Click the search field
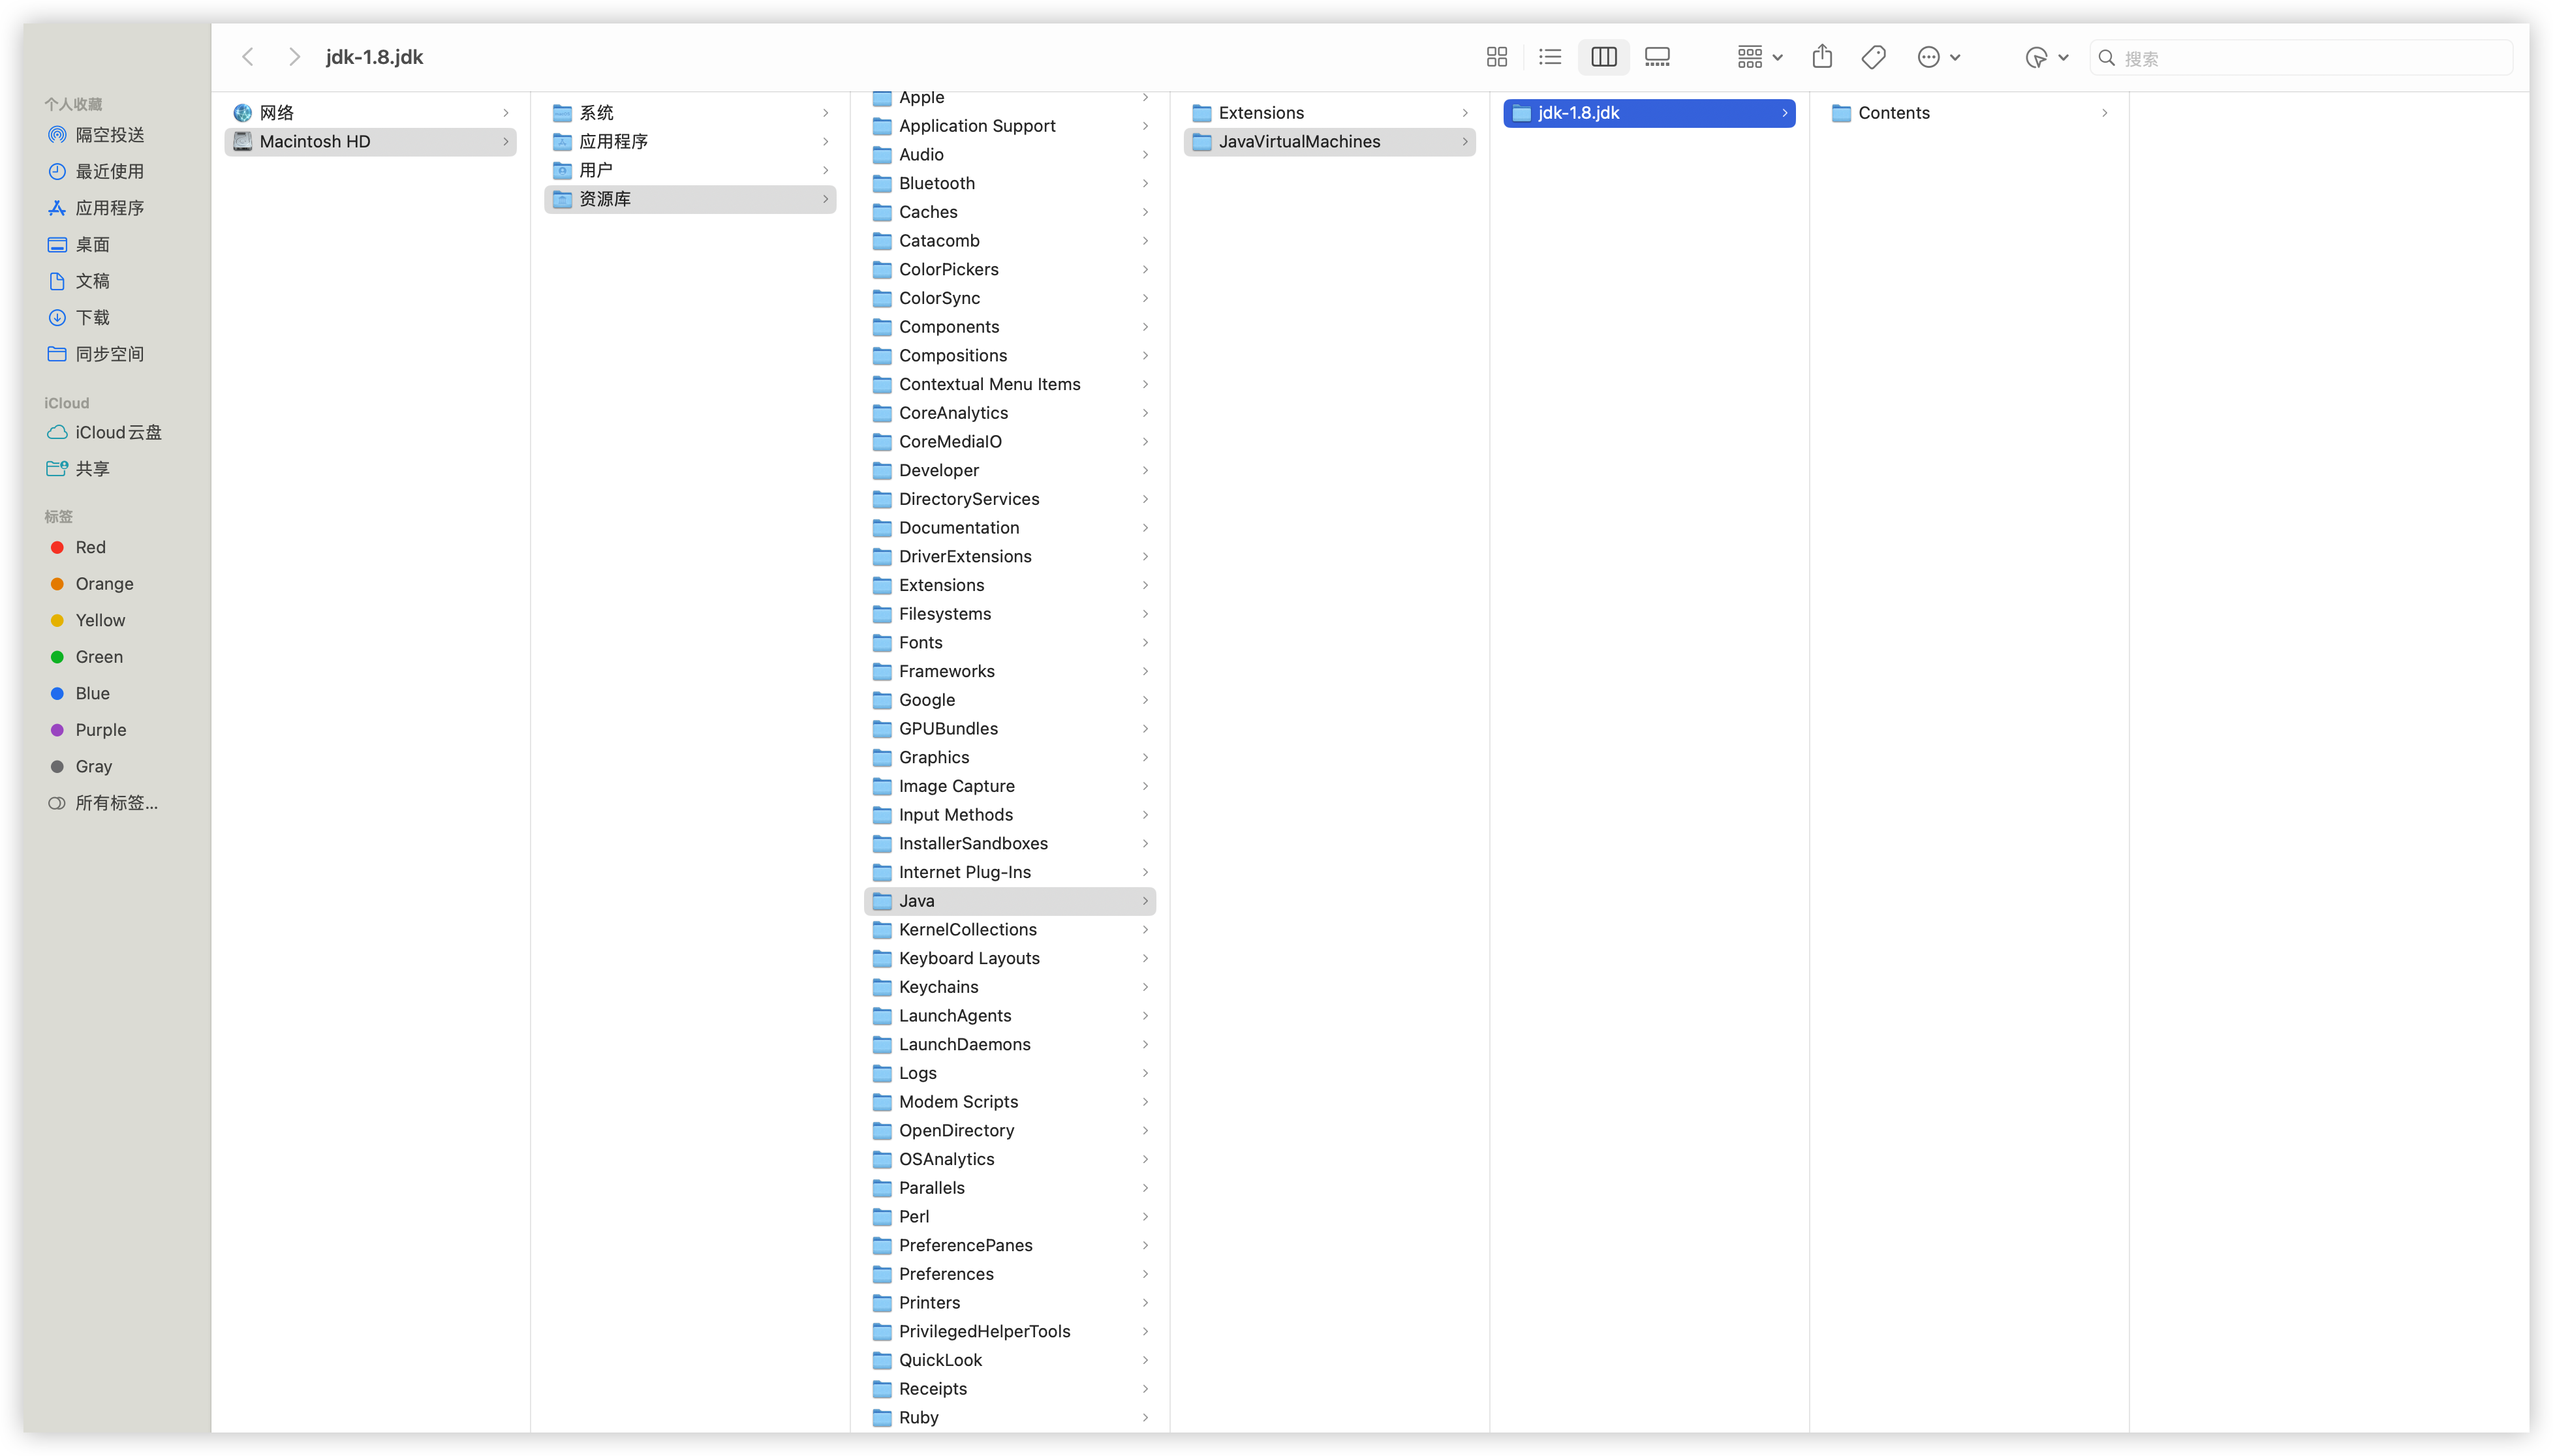2553x1456 pixels. (x=2301, y=58)
